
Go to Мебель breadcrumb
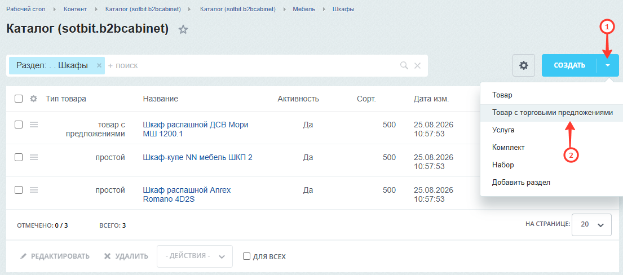tap(304, 9)
